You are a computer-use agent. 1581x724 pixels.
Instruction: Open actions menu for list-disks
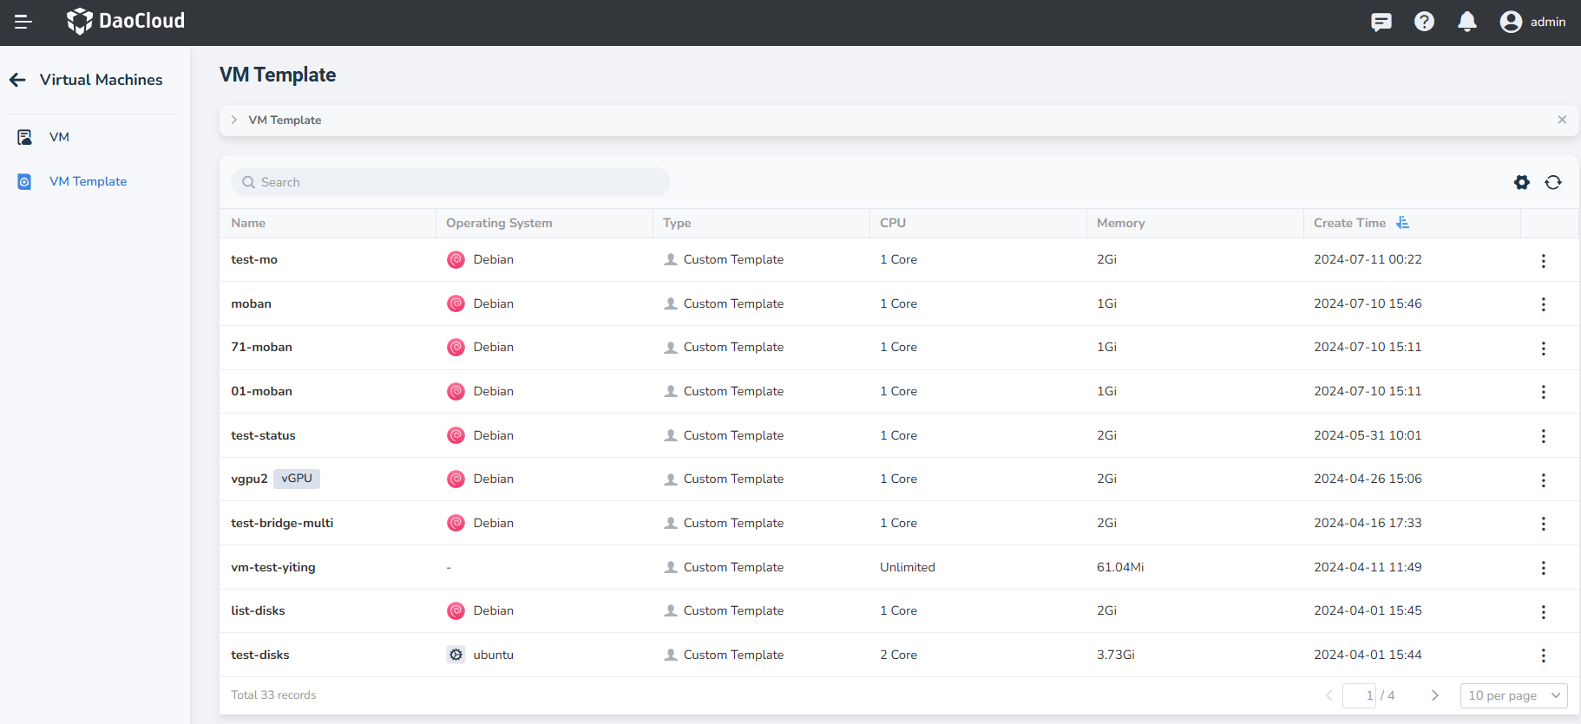1543,612
